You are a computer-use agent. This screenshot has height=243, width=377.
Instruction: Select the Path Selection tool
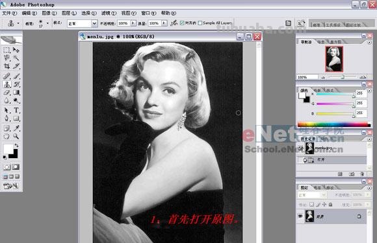[x=6, y=110]
